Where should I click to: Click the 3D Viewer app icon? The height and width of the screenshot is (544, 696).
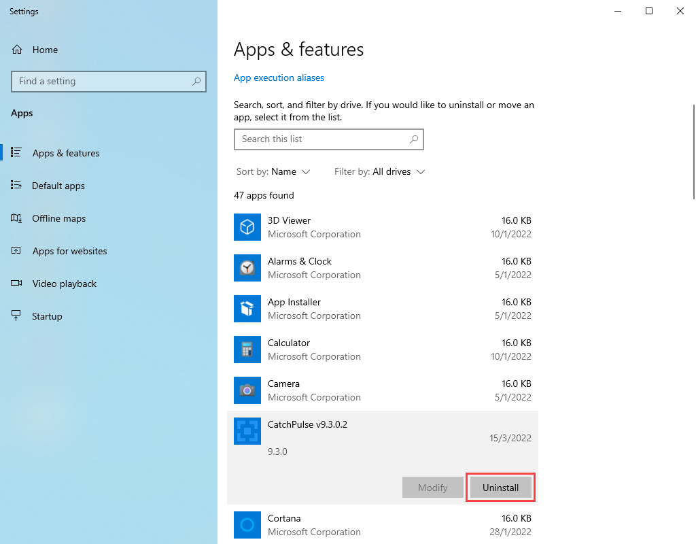point(247,227)
